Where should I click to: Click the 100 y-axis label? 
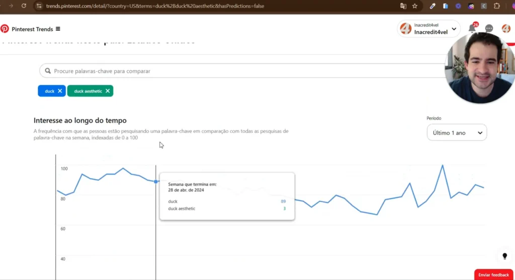click(x=64, y=169)
